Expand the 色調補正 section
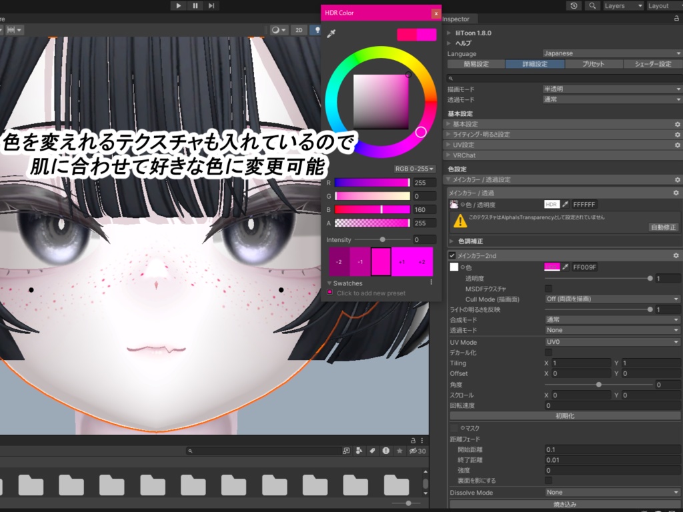The image size is (683, 512). tap(453, 241)
